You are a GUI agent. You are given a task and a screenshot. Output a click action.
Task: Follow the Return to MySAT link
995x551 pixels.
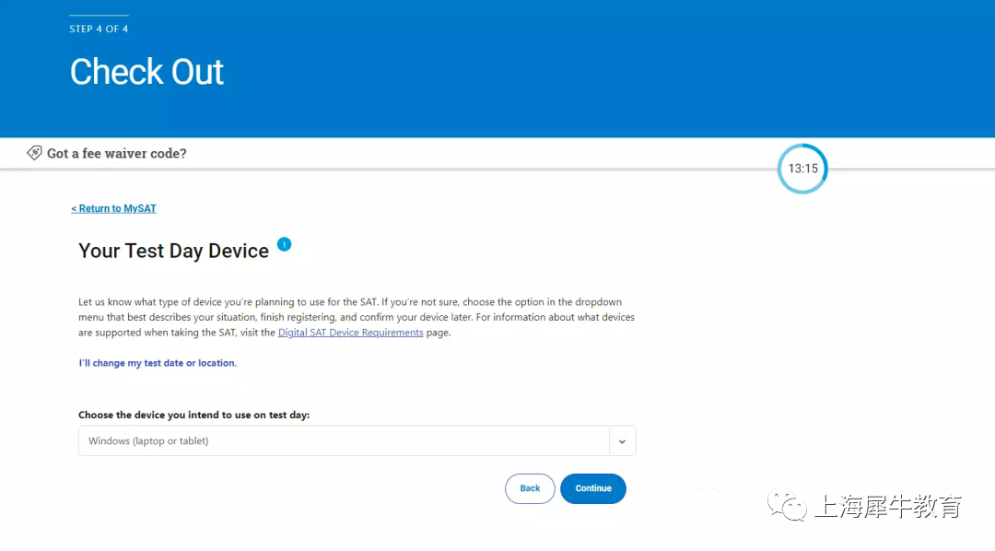[x=113, y=208]
